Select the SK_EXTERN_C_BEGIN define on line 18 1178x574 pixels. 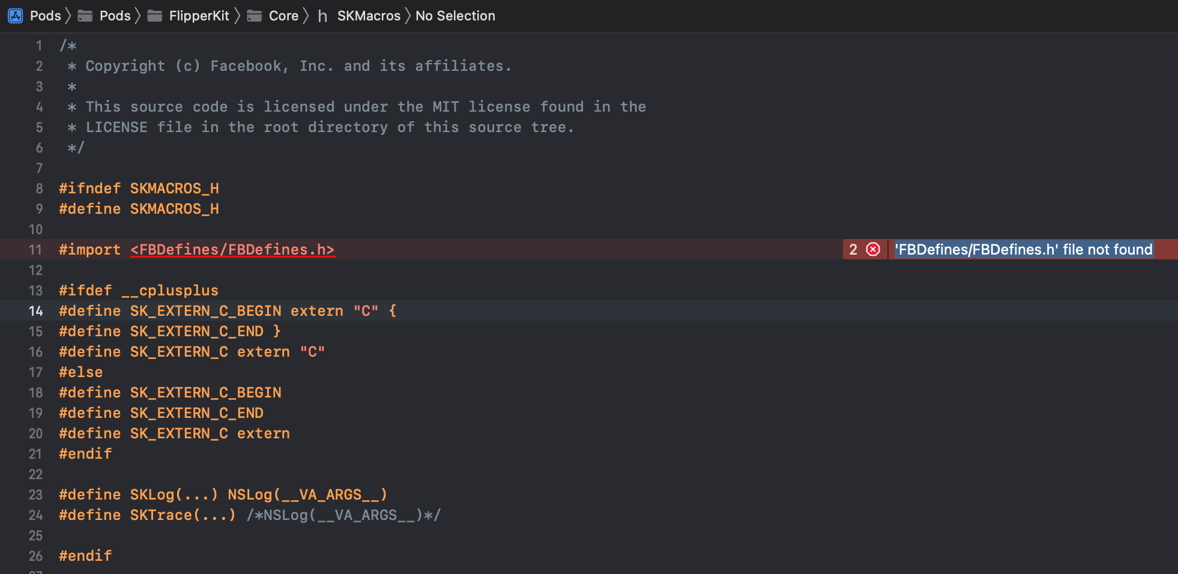pos(205,392)
